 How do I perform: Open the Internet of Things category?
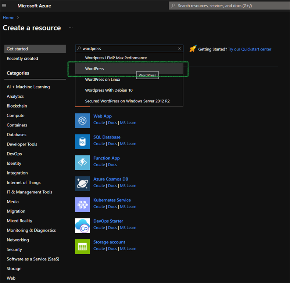pos(24,182)
